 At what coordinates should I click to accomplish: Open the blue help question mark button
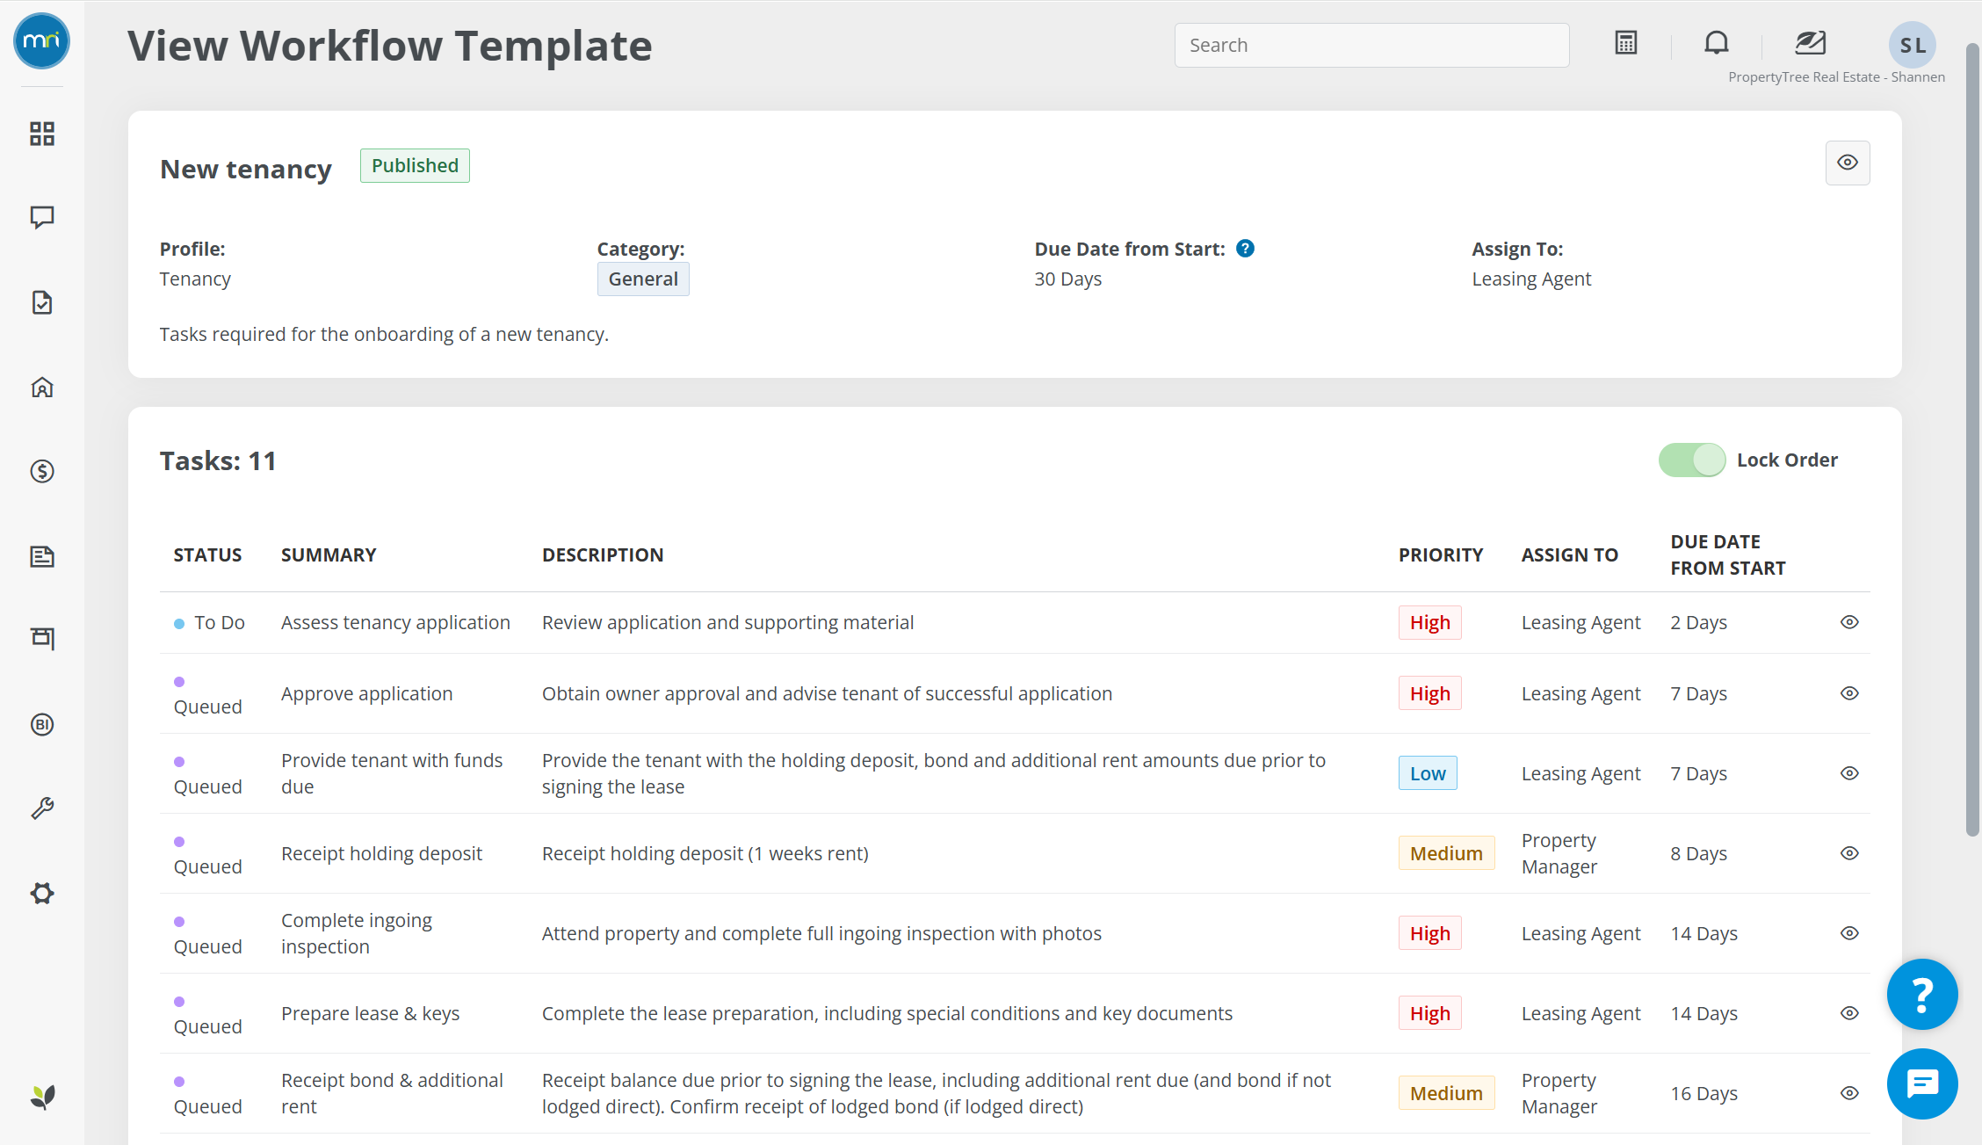point(1921,994)
